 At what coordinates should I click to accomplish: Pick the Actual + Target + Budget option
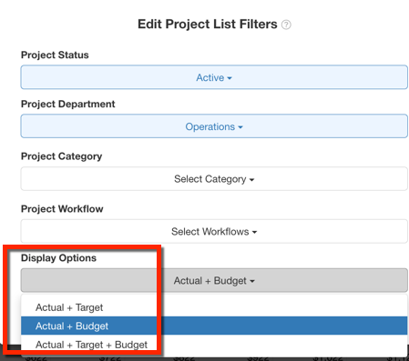[214, 345]
